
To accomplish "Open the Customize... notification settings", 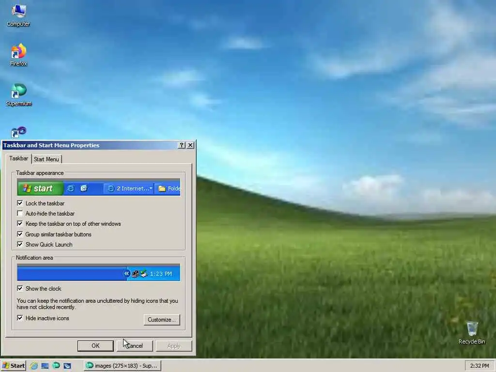I will click(162, 320).
